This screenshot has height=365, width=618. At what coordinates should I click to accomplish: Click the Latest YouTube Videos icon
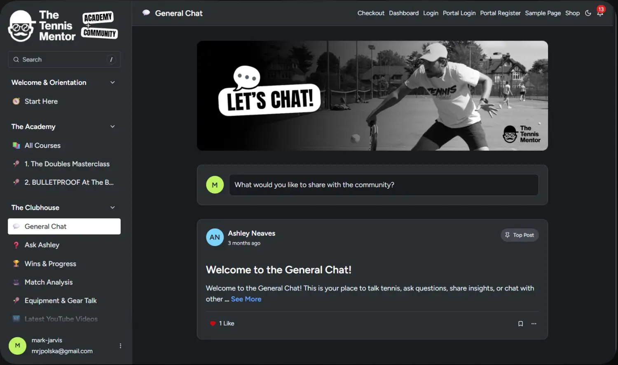click(x=16, y=319)
